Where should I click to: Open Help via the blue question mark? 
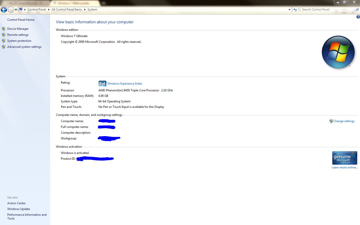358,17
